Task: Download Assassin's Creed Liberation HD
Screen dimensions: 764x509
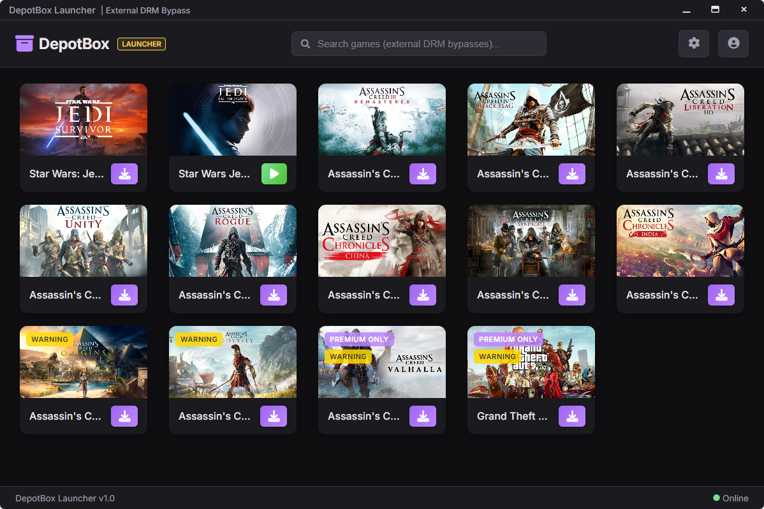Action: coord(721,174)
